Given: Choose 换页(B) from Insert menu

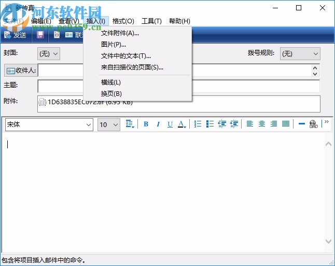Looking at the screenshot, I should pos(137,94).
